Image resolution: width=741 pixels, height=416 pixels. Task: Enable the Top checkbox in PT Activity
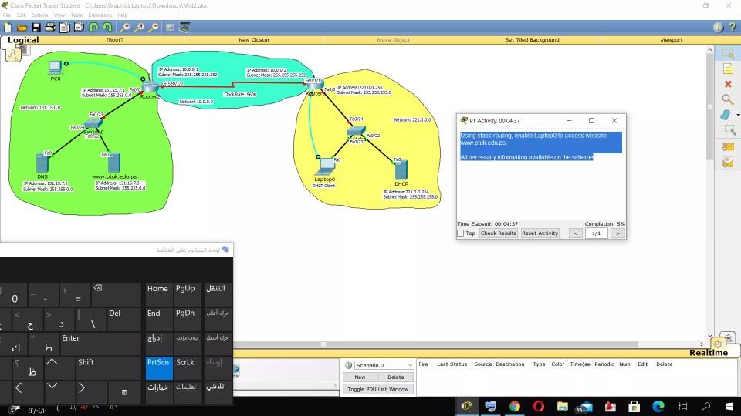460,233
